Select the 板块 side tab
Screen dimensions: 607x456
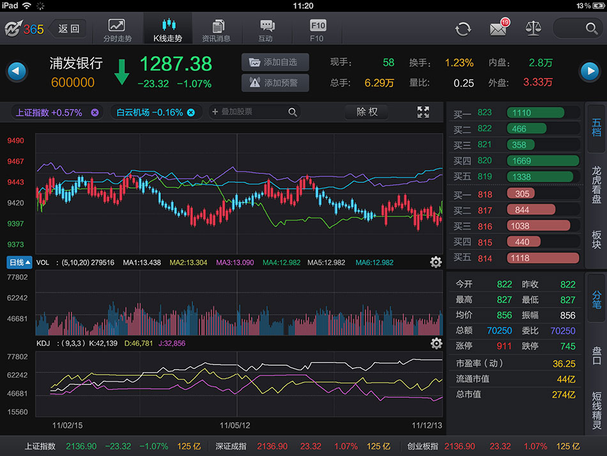(596, 239)
